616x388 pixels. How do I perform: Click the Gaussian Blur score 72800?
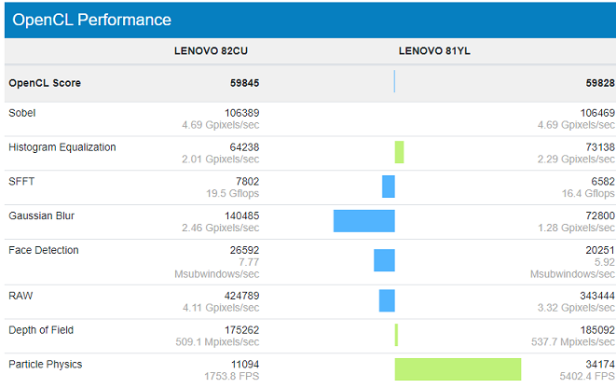[x=600, y=215]
